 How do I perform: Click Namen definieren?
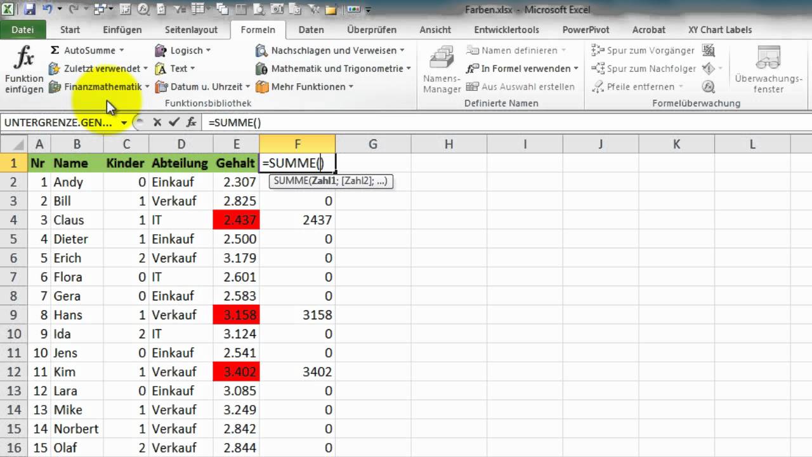(x=516, y=50)
